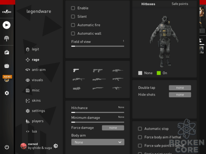Enable Automatic fire checkbox
This screenshot has width=206, height=154.
click(x=73, y=25)
